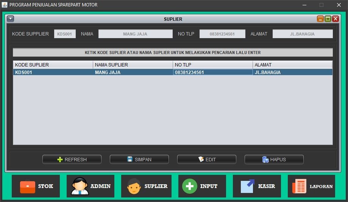The width and height of the screenshot is (348, 202).
Task: Click the NAMA SUPLIER column header
Action: [133, 65]
